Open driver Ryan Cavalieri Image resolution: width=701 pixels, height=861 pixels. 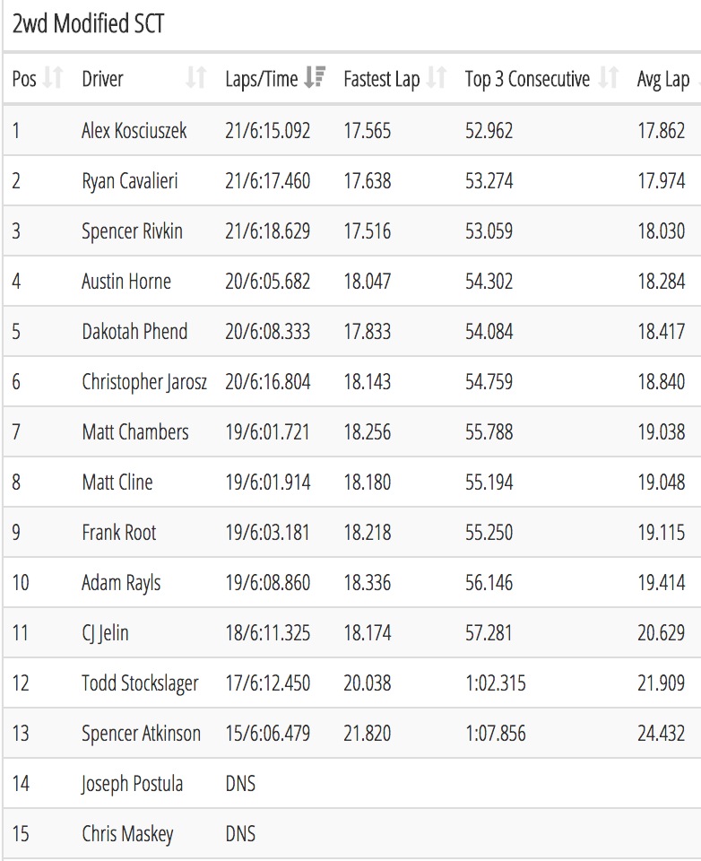pyautogui.click(x=130, y=181)
